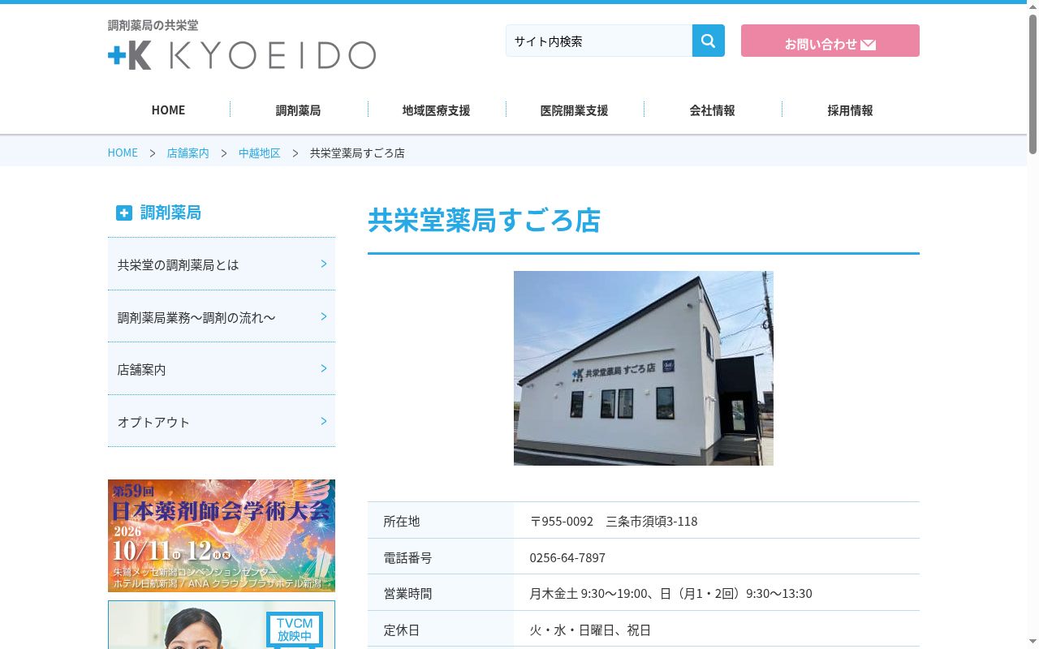Open 調剤薬局業務〜調剤の流れ〜 sidebar link
This screenshot has height=649, width=1039.
[x=222, y=316]
